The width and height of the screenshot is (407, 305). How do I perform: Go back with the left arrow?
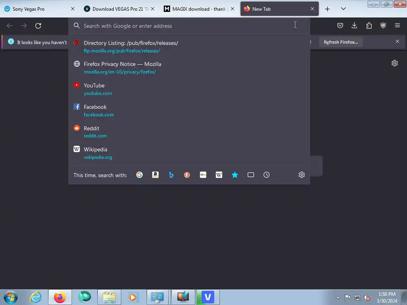point(10,26)
